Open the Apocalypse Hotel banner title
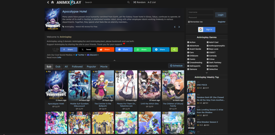Image resolution: width=275 pixels, height=135 pixels. 75,11
